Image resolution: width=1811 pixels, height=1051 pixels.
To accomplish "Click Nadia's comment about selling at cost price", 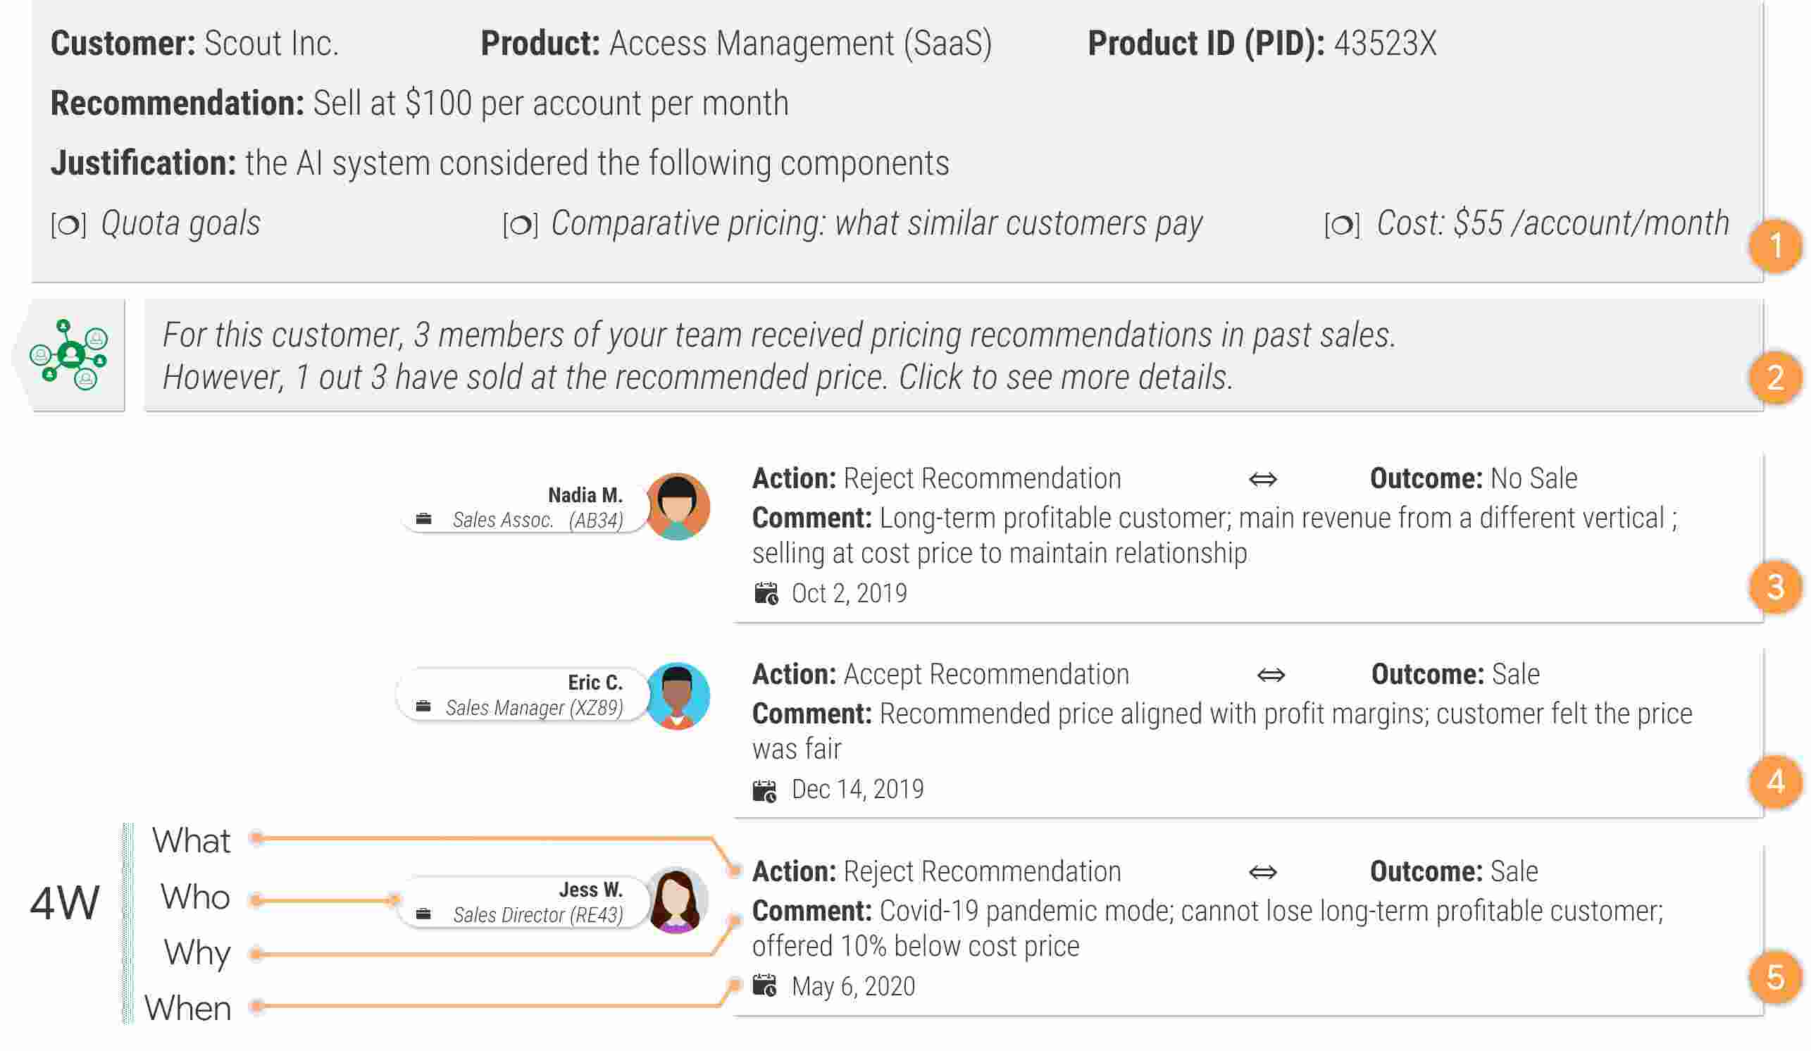I will pyautogui.click(x=1214, y=535).
